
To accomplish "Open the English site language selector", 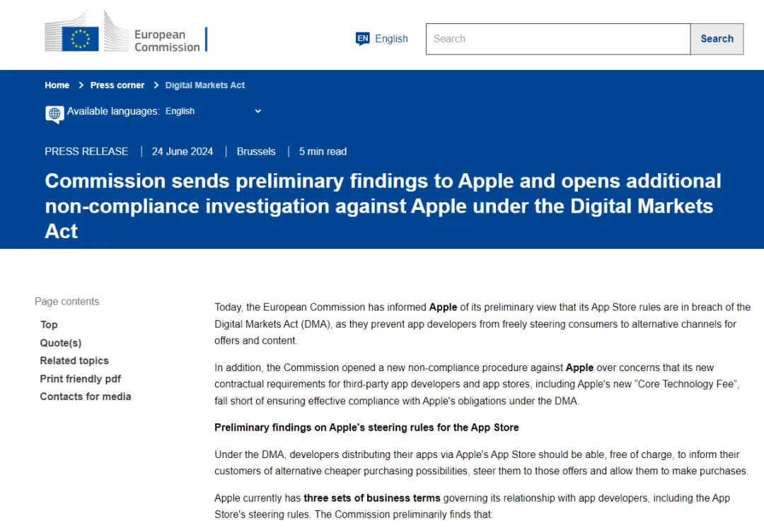I will pyautogui.click(x=382, y=38).
